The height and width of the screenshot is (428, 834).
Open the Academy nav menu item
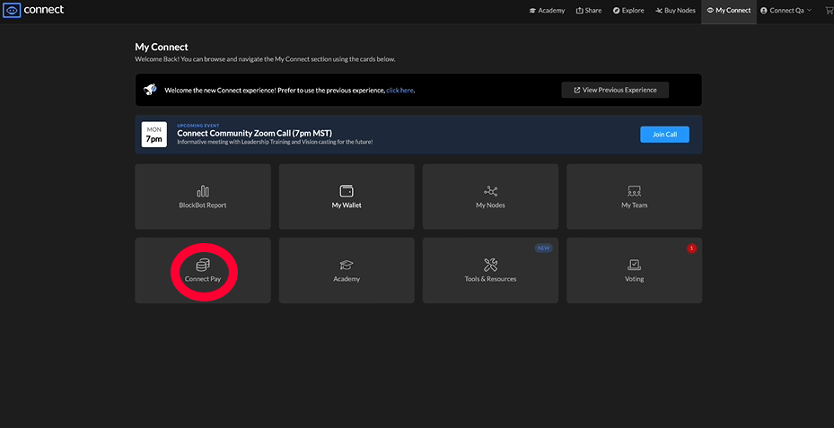[x=547, y=11]
